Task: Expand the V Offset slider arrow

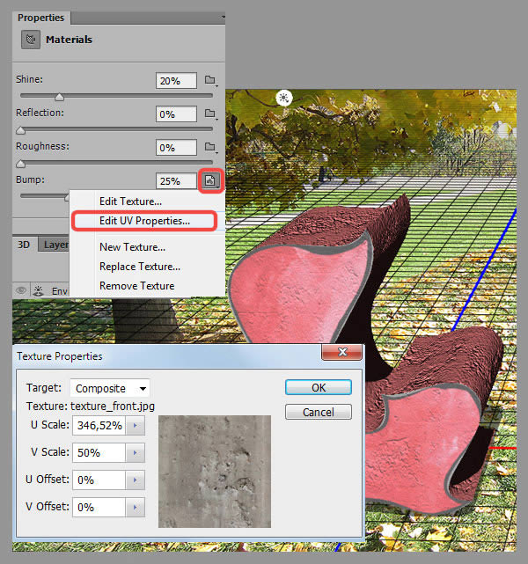Action: 136,507
